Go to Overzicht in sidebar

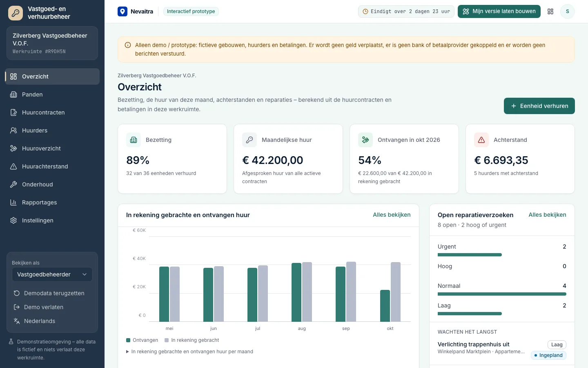52,76
